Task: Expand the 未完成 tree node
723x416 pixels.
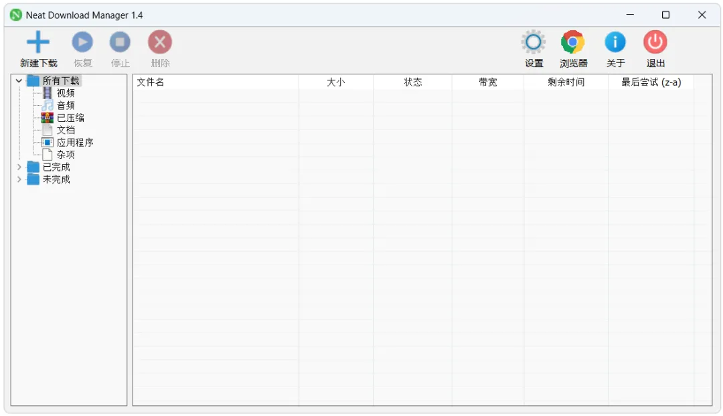Action: pyautogui.click(x=19, y=180)
